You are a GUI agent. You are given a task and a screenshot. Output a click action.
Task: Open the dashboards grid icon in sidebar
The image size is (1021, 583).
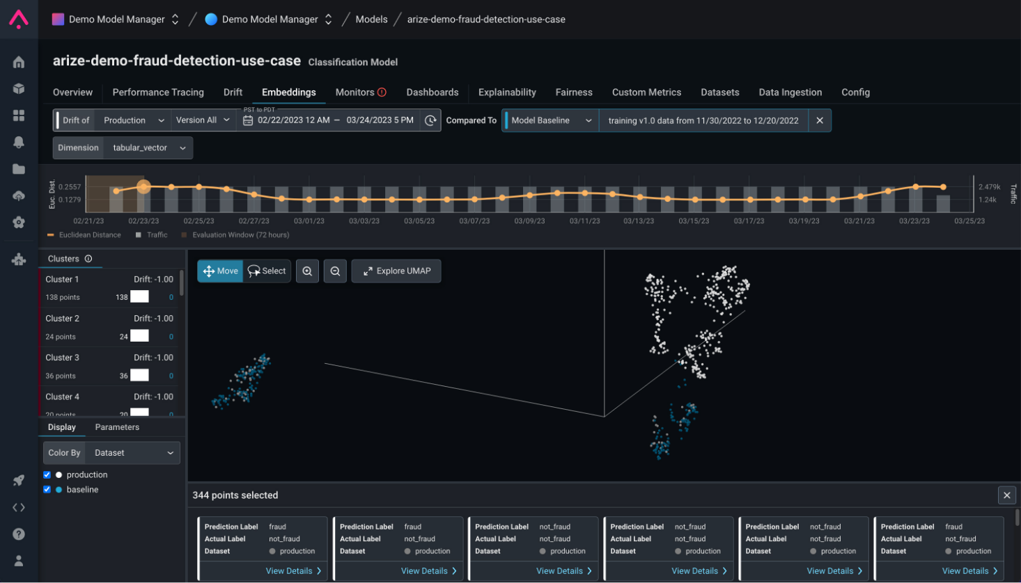(x=19, y=115)
